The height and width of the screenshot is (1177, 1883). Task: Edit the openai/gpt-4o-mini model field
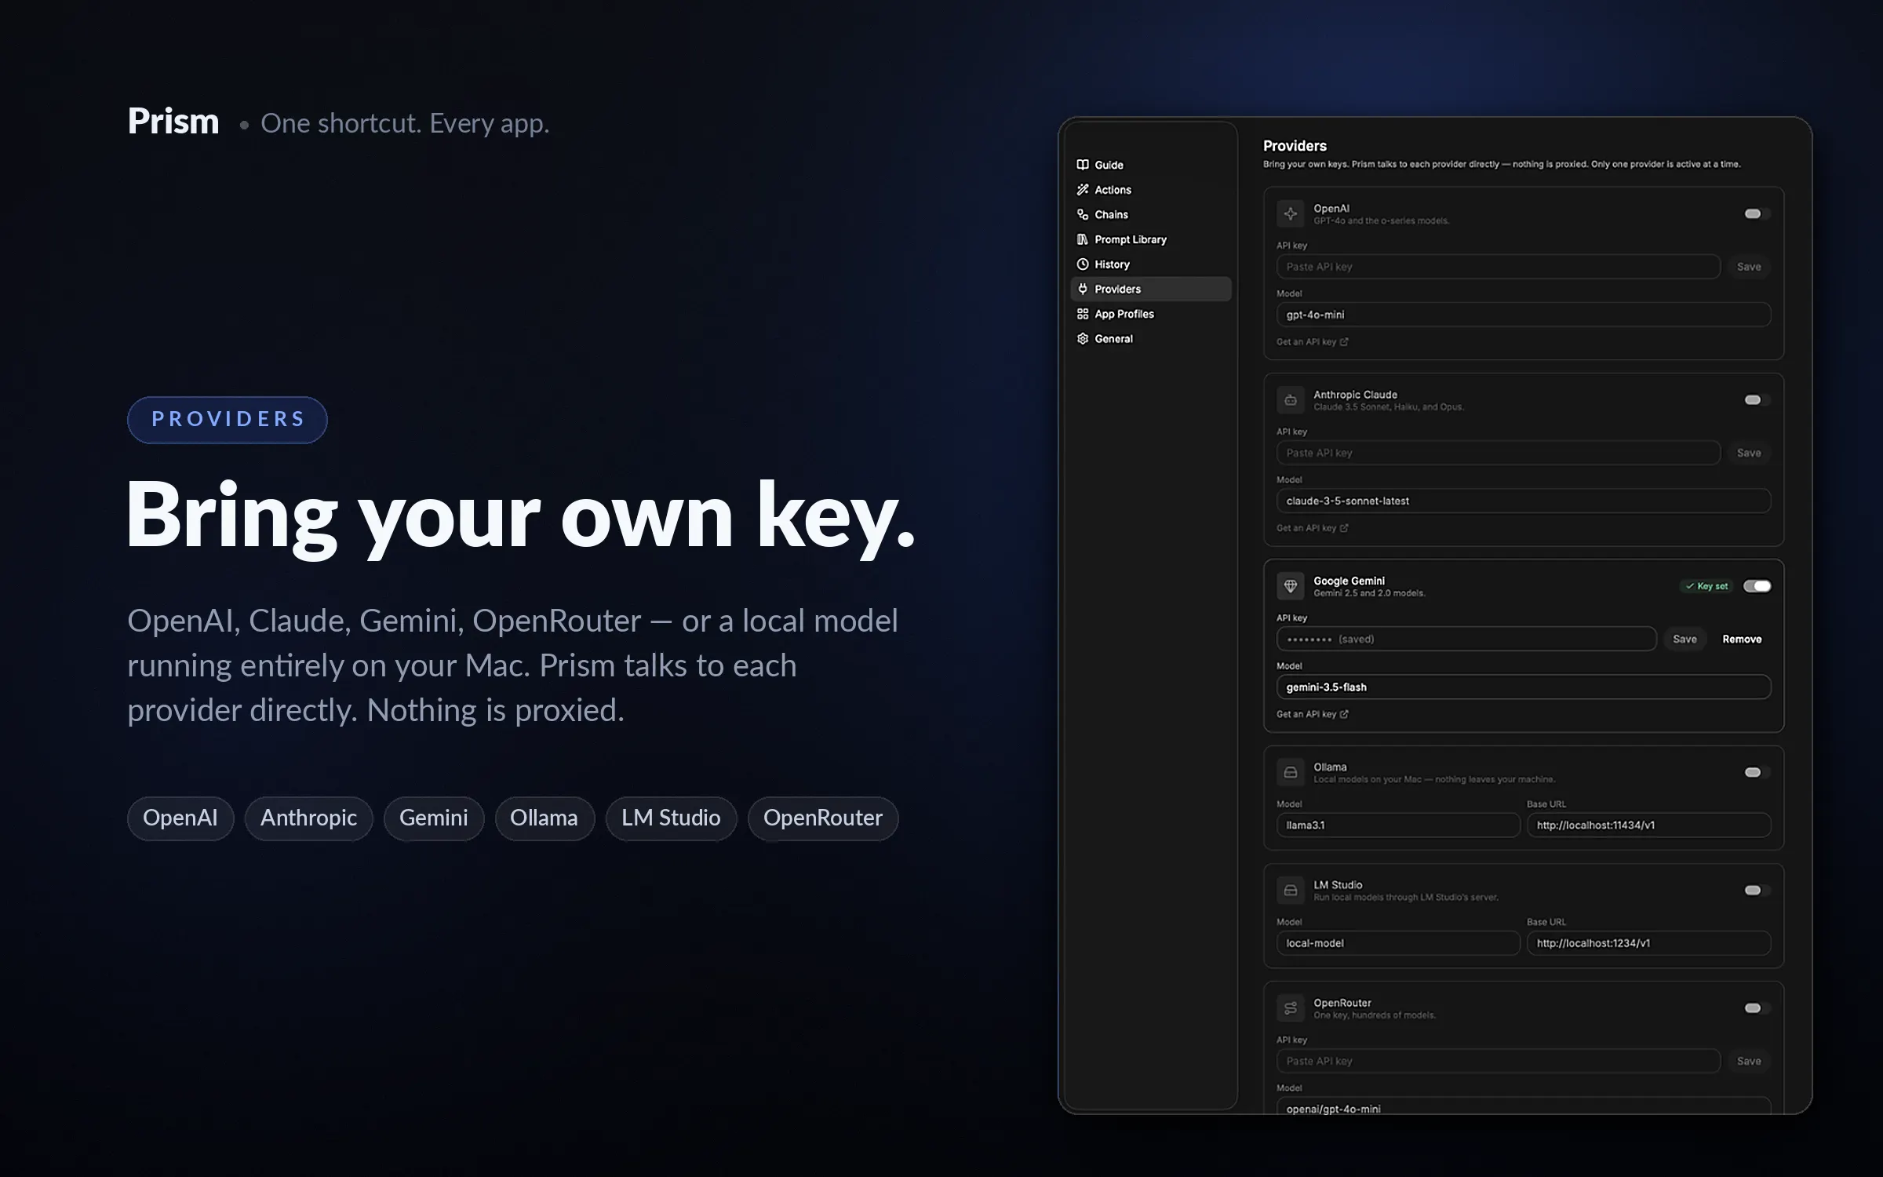point(1524,1106)
